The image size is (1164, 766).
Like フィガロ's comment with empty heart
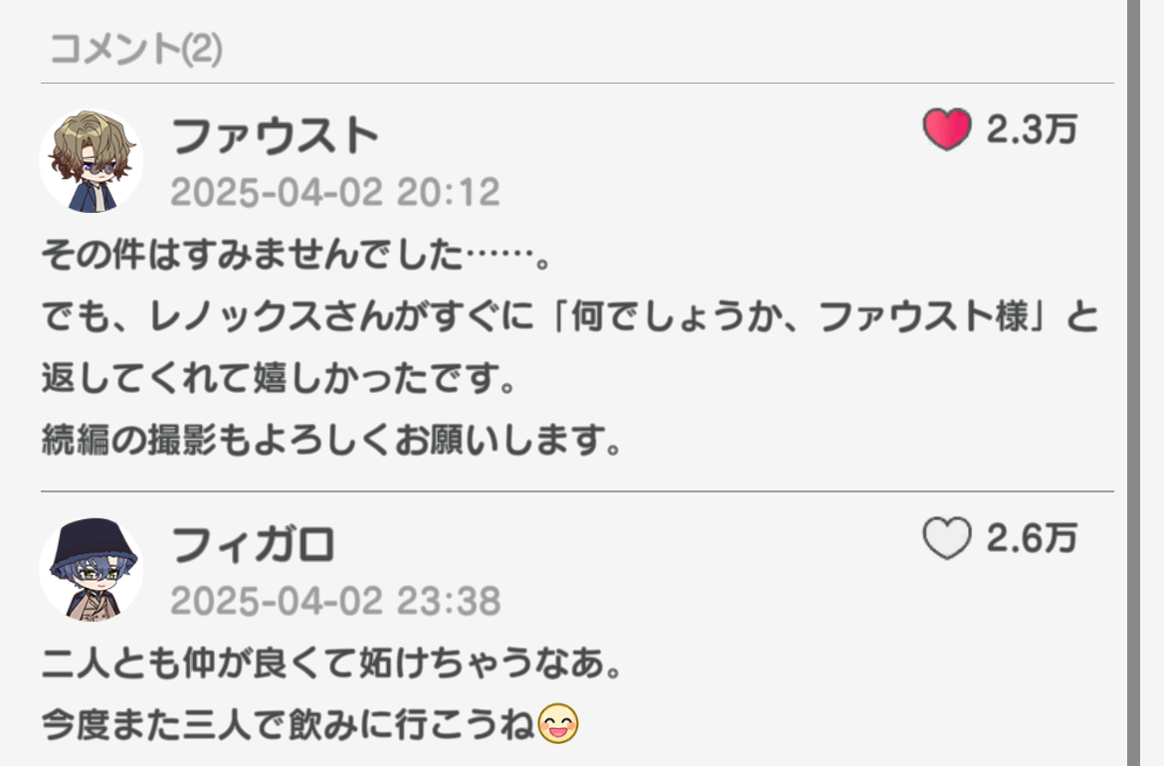coord(946,537)
